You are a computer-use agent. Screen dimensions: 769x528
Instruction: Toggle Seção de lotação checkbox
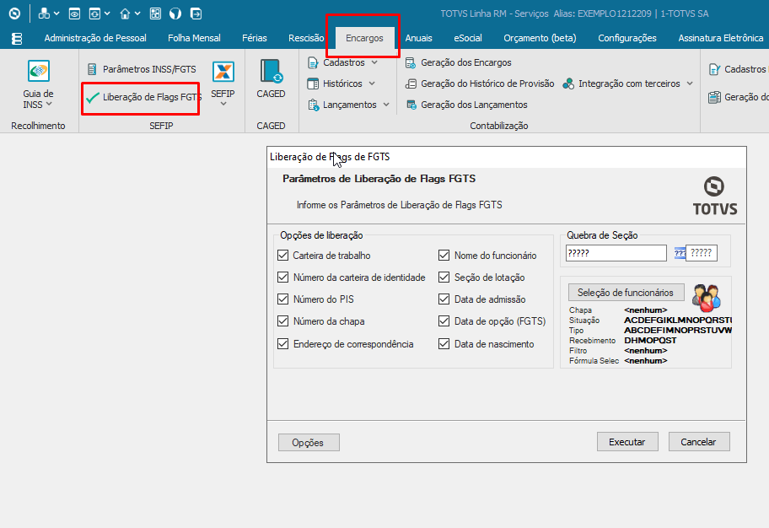click(x=444, y=277)
